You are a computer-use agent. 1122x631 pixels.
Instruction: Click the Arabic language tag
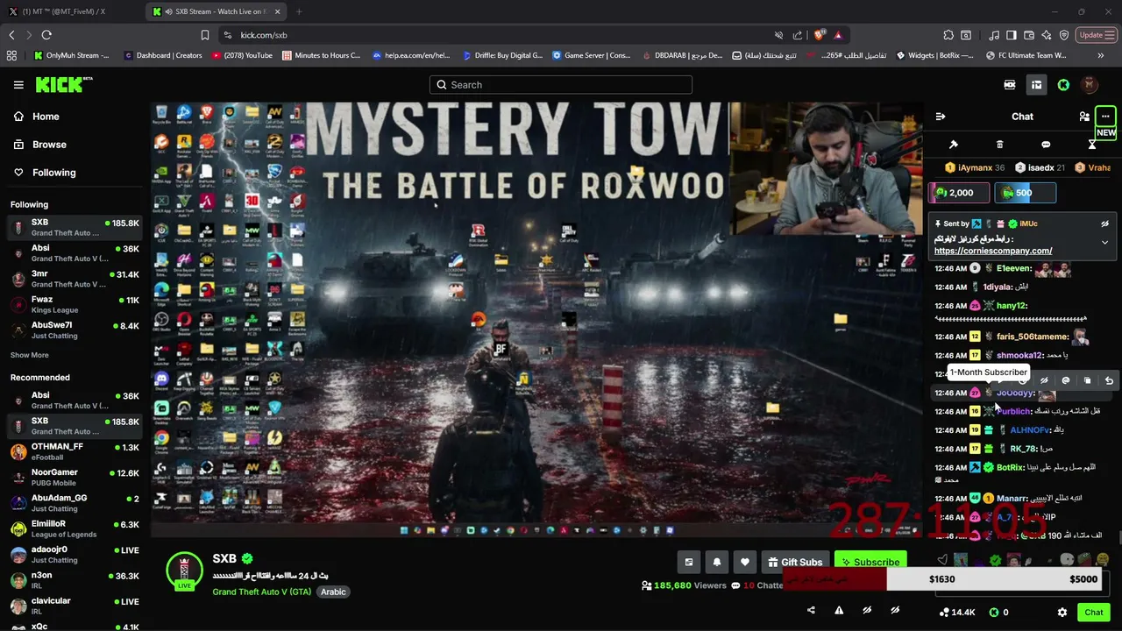[333, 592]
